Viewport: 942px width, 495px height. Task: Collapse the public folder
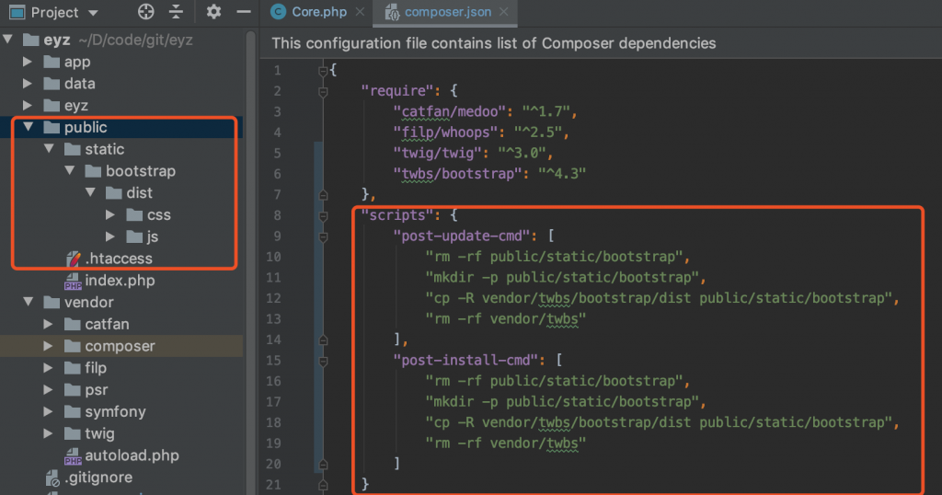28,127
